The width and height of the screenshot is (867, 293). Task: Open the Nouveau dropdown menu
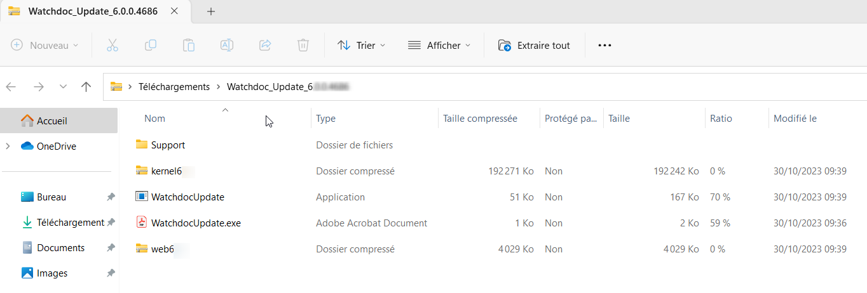45,45
